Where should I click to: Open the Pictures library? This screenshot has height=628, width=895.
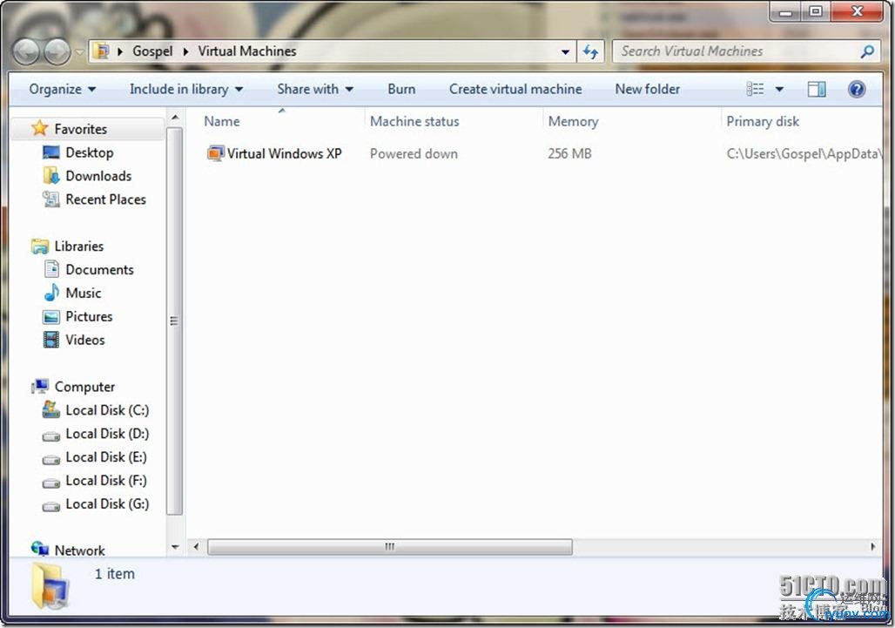(89, 316)
